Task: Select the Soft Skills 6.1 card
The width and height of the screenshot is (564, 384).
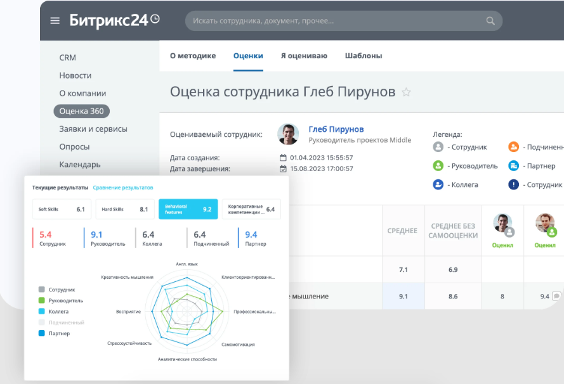Action: tap(62, 209)
